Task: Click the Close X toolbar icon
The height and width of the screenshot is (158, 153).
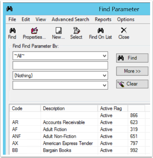Action: coord(124,33)
